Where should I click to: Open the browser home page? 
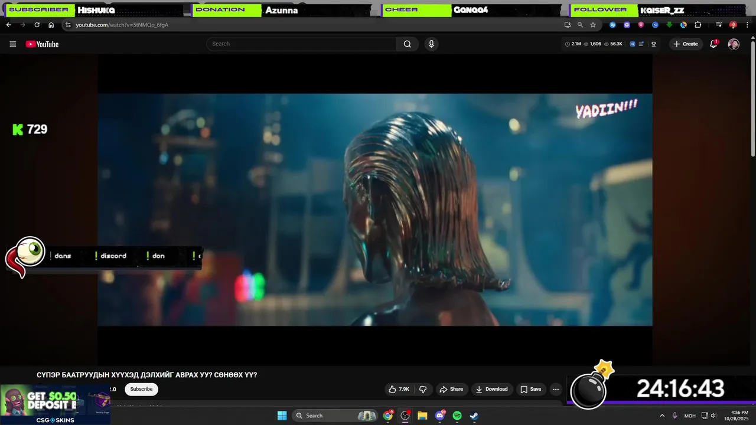(x=51, y=25)
